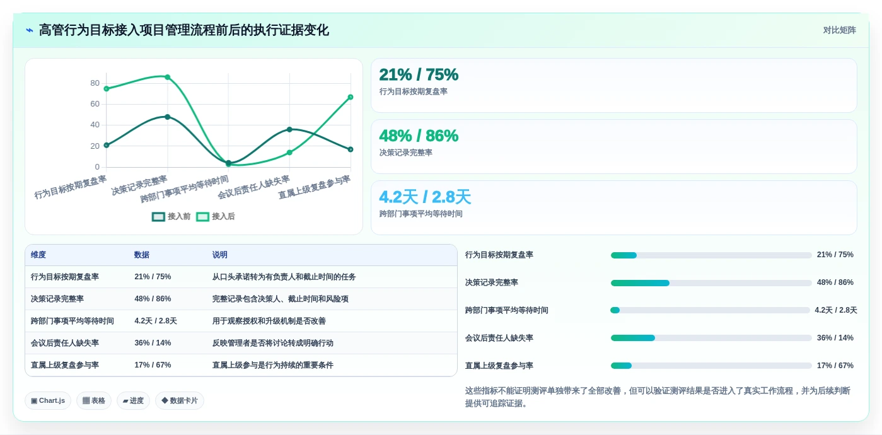The image size is (882, 435).
Task: Click the 对比矩阵 label in header
Action: point(839,30)
